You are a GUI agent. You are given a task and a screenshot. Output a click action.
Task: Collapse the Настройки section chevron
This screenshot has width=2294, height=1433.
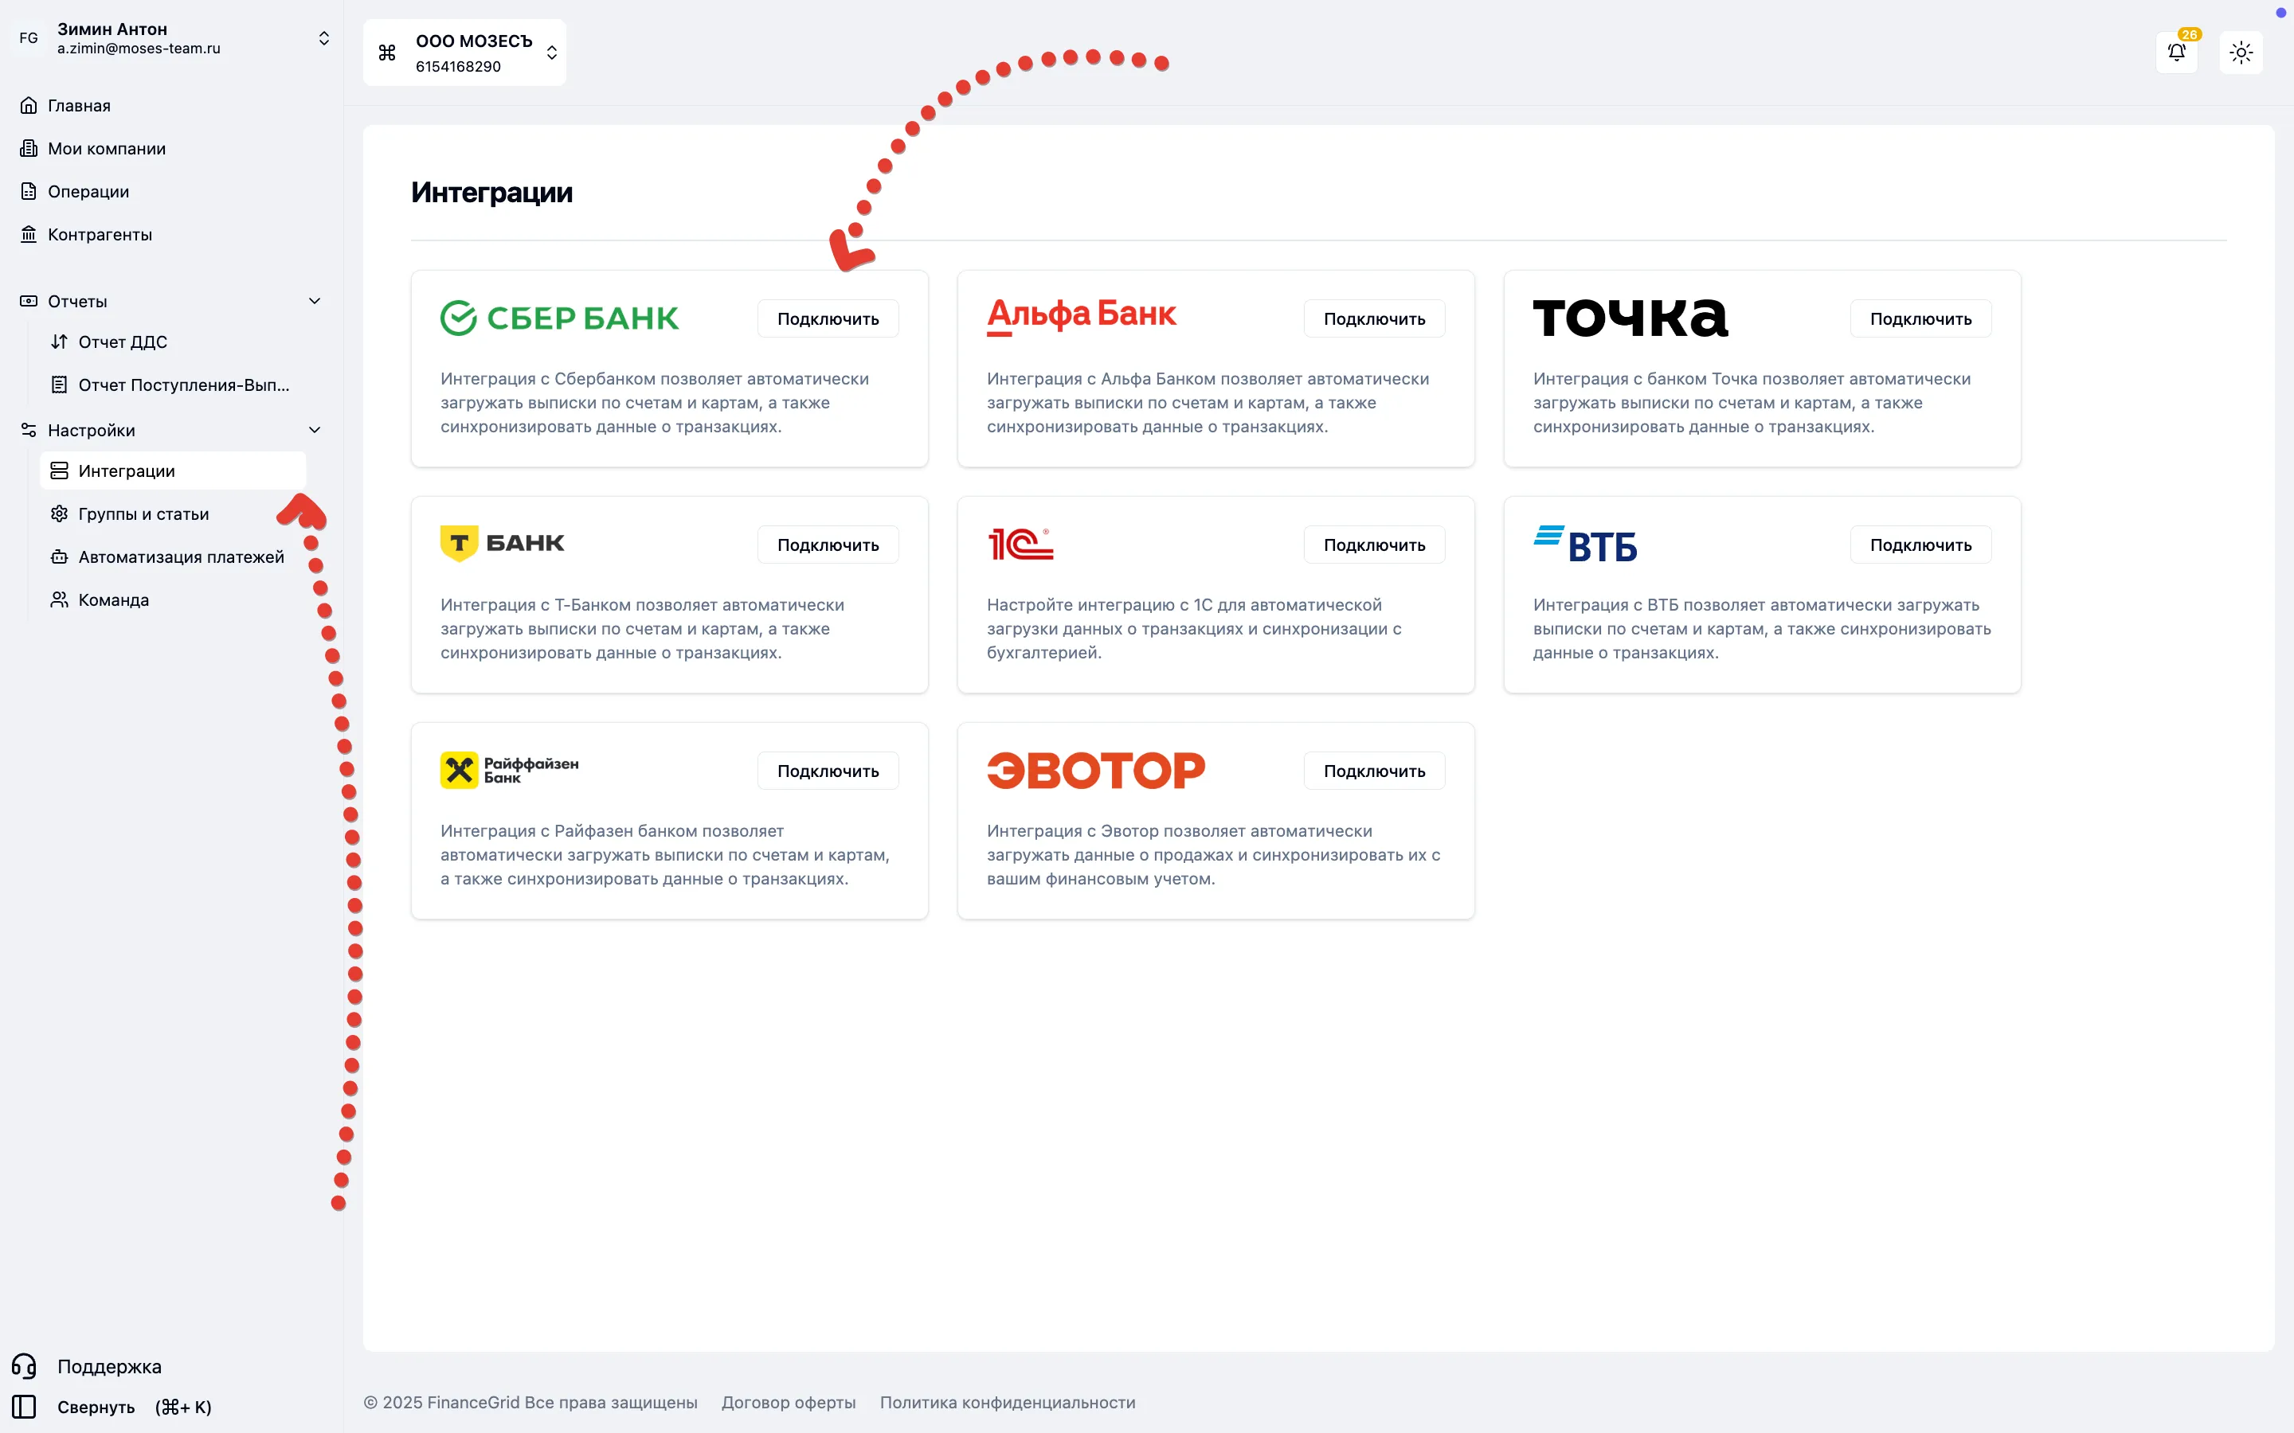(x=315, y=430)
